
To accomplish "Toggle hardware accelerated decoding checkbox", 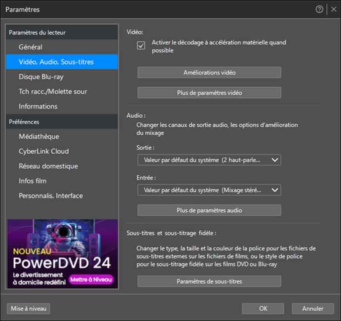I will pyautogui.click(x=141, y=46).
